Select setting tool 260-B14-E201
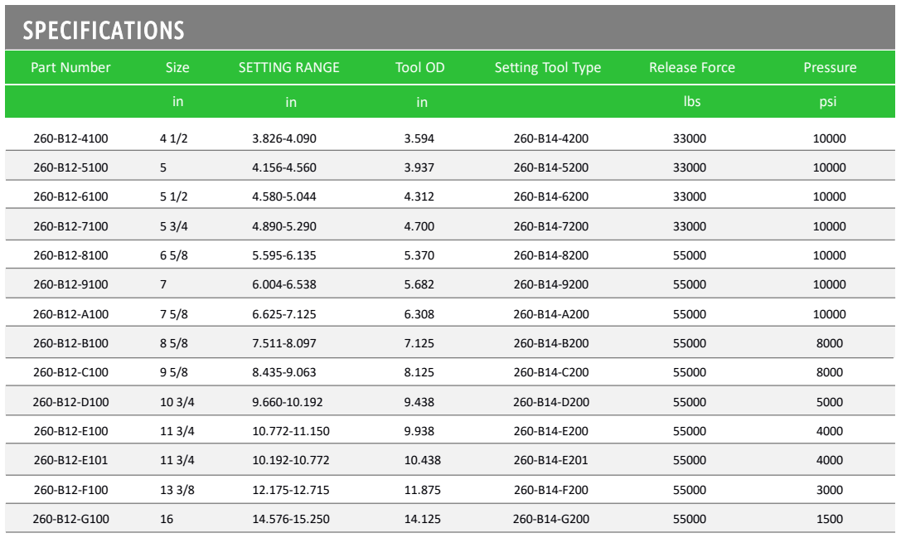 551,460
